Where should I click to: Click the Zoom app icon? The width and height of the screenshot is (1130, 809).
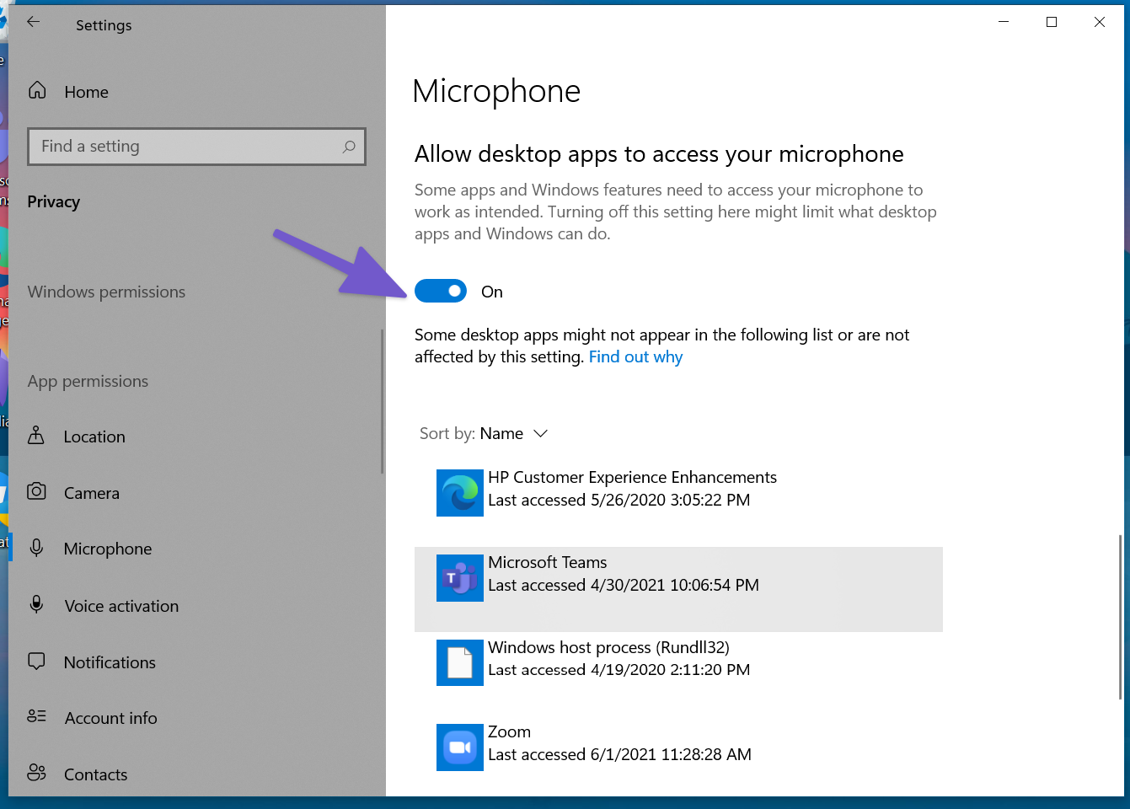coord(460,747)
